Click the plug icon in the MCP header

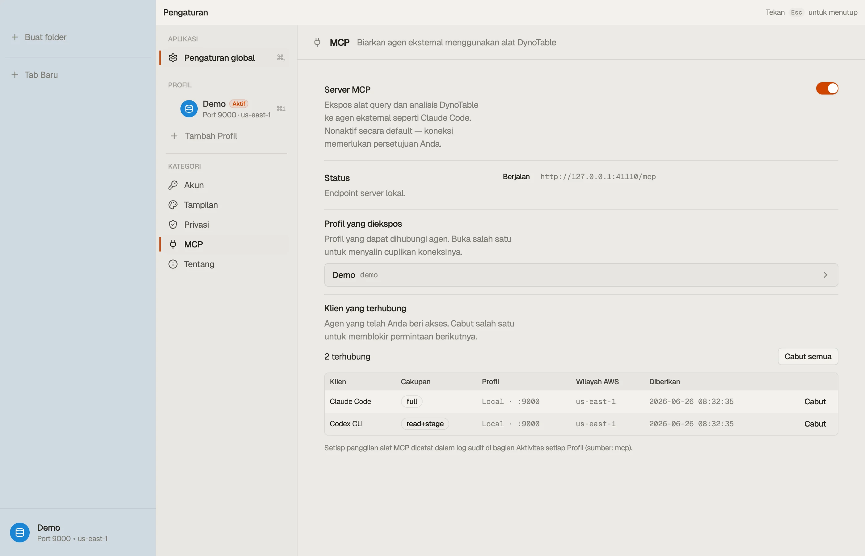point(317,43)
